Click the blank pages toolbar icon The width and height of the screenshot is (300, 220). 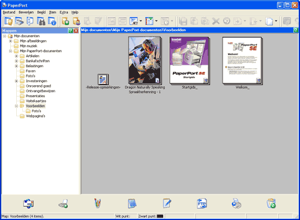(x=269, y=21)
